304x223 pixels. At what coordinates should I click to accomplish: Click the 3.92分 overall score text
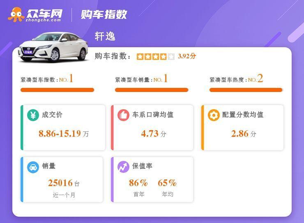[x=187, y=56]
